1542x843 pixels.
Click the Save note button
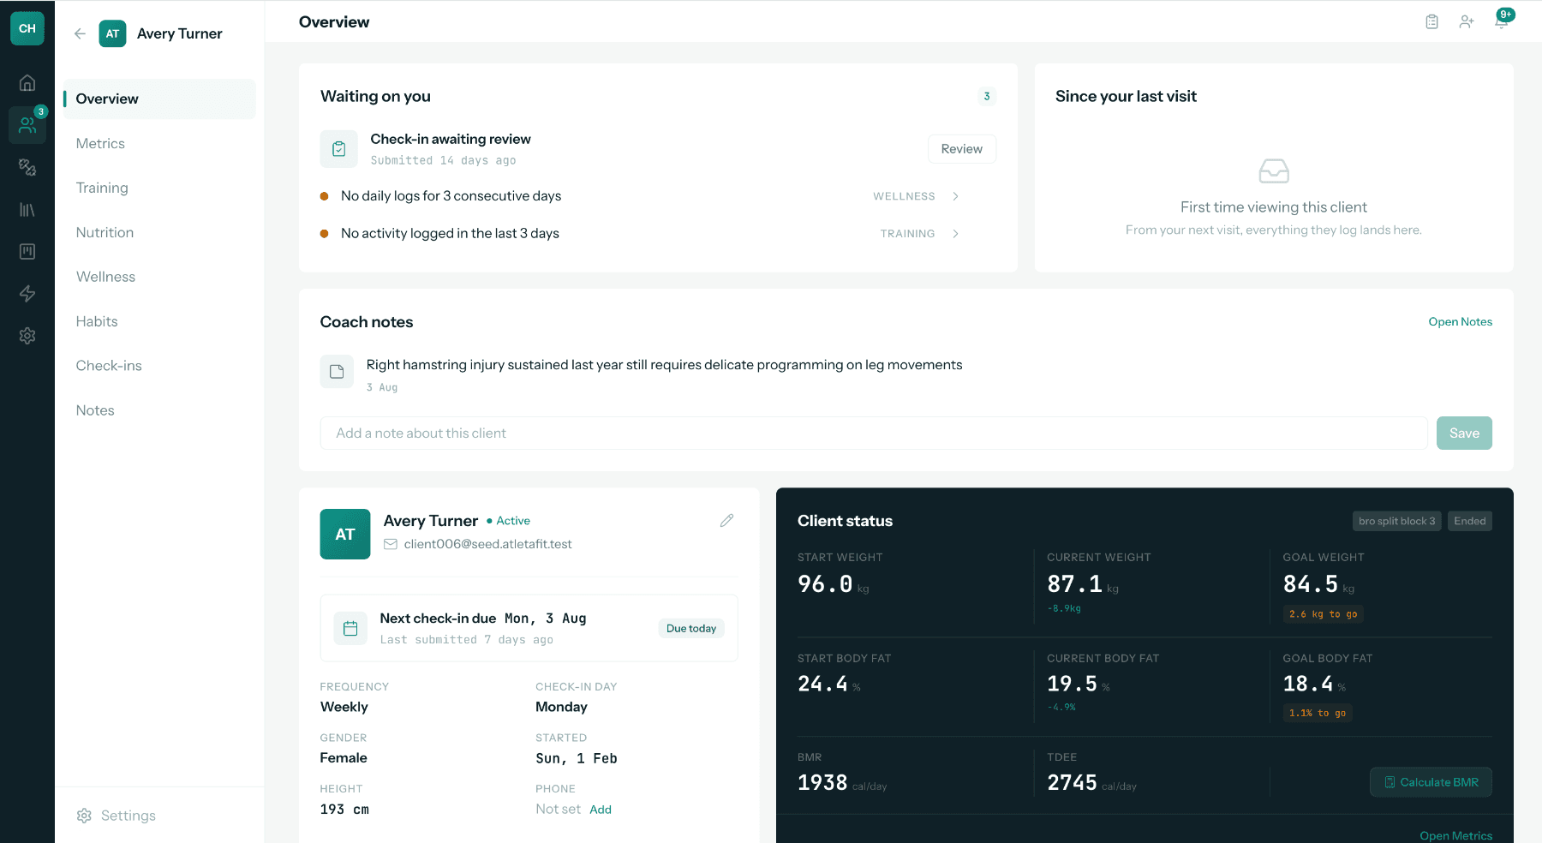1464,433
